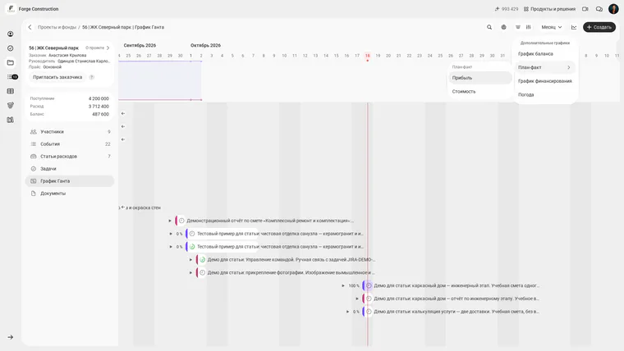Open «Участники» section in project panel
The height and width of the screenshot is (351, 624).
tap(70, 131)
